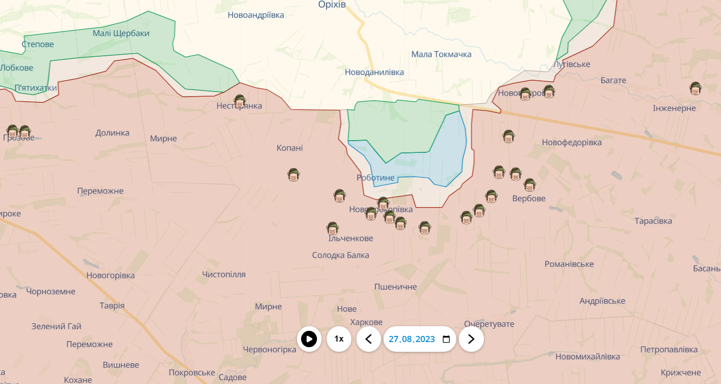Image resolution: width=721 pixels, height=384 pixels.
Task: Select the Новоданилівка village label
Action: click(374, 72)
